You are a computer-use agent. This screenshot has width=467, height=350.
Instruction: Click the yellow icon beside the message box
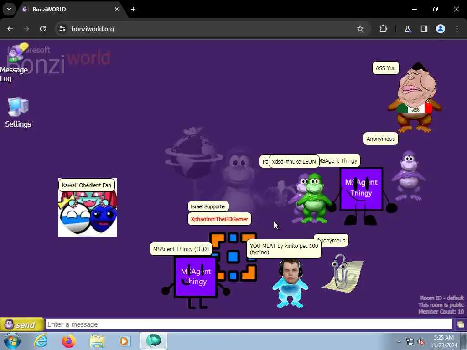click(x=460, y=324)
